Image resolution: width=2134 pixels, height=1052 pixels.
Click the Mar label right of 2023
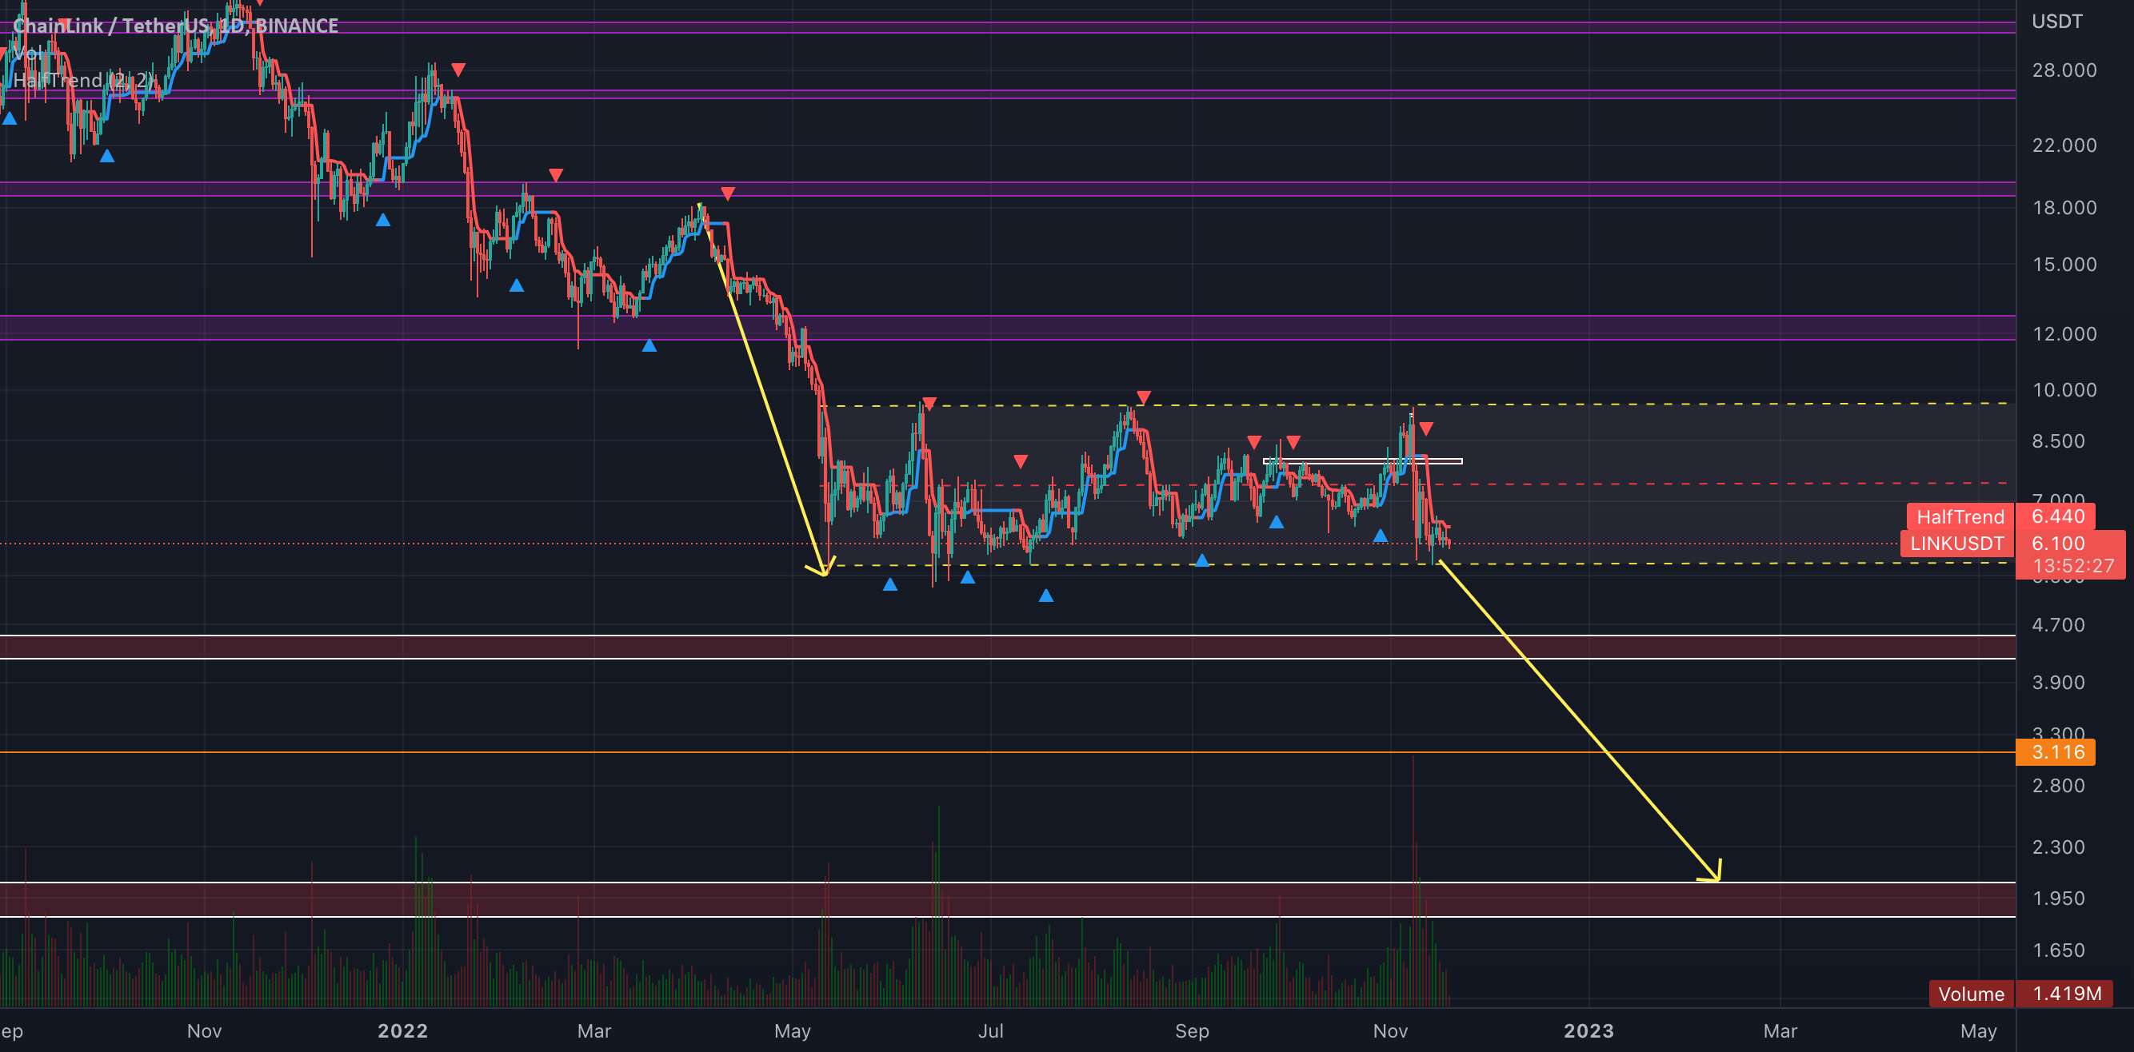click(x=1780, y=1031)
